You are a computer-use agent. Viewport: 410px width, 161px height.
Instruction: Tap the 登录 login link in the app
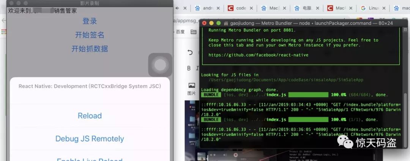point(90,21)
